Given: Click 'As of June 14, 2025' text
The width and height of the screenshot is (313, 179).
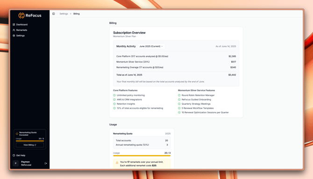Looking at the screenshot, I should click(x=226, y=46).
